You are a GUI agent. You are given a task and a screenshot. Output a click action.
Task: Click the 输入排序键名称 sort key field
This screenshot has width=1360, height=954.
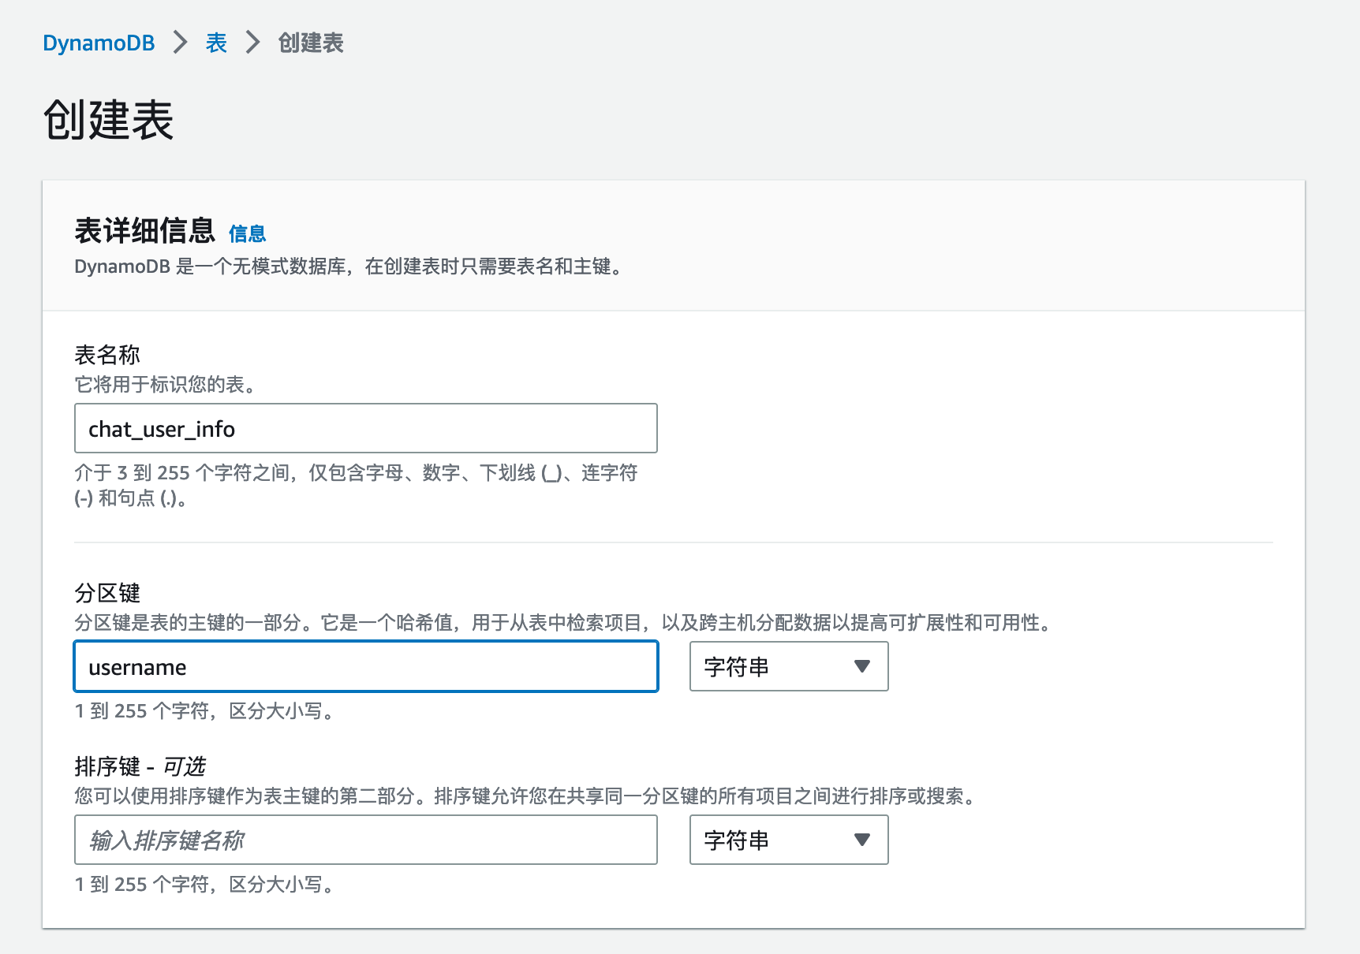366,840
